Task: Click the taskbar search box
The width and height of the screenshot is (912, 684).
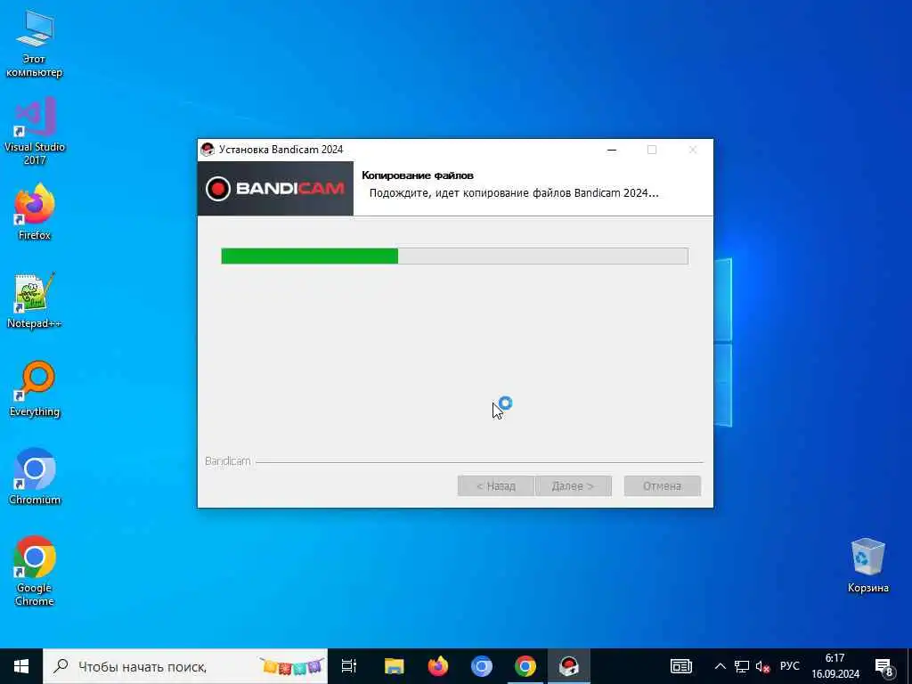Action: [185, 666]
